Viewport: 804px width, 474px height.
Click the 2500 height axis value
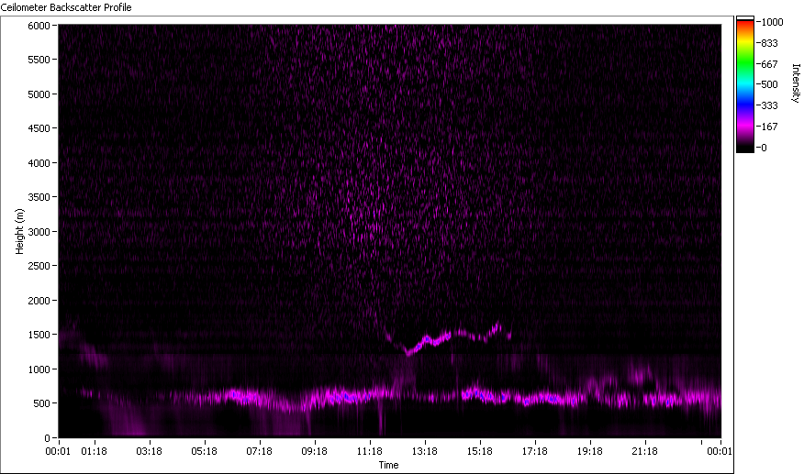39,266
